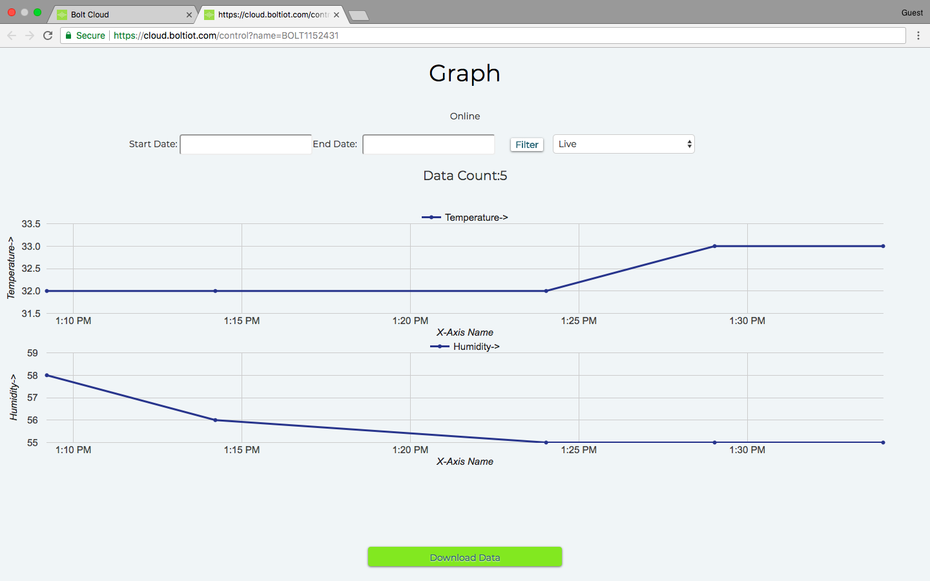Click the green close window dot
This screenshot has width=930, height=581.
(x=37, y=12)
